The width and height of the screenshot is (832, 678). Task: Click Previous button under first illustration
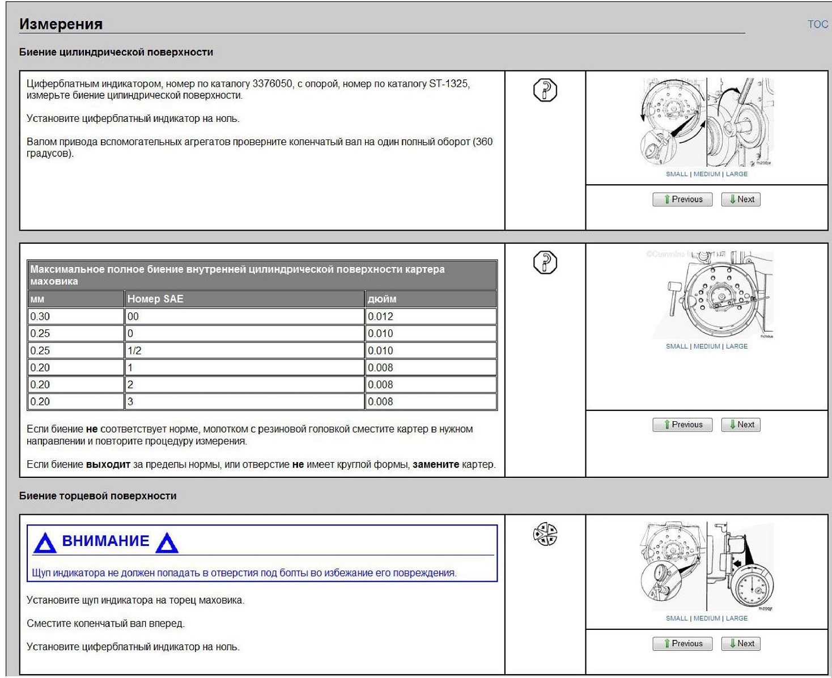click(x=682, y=200)
